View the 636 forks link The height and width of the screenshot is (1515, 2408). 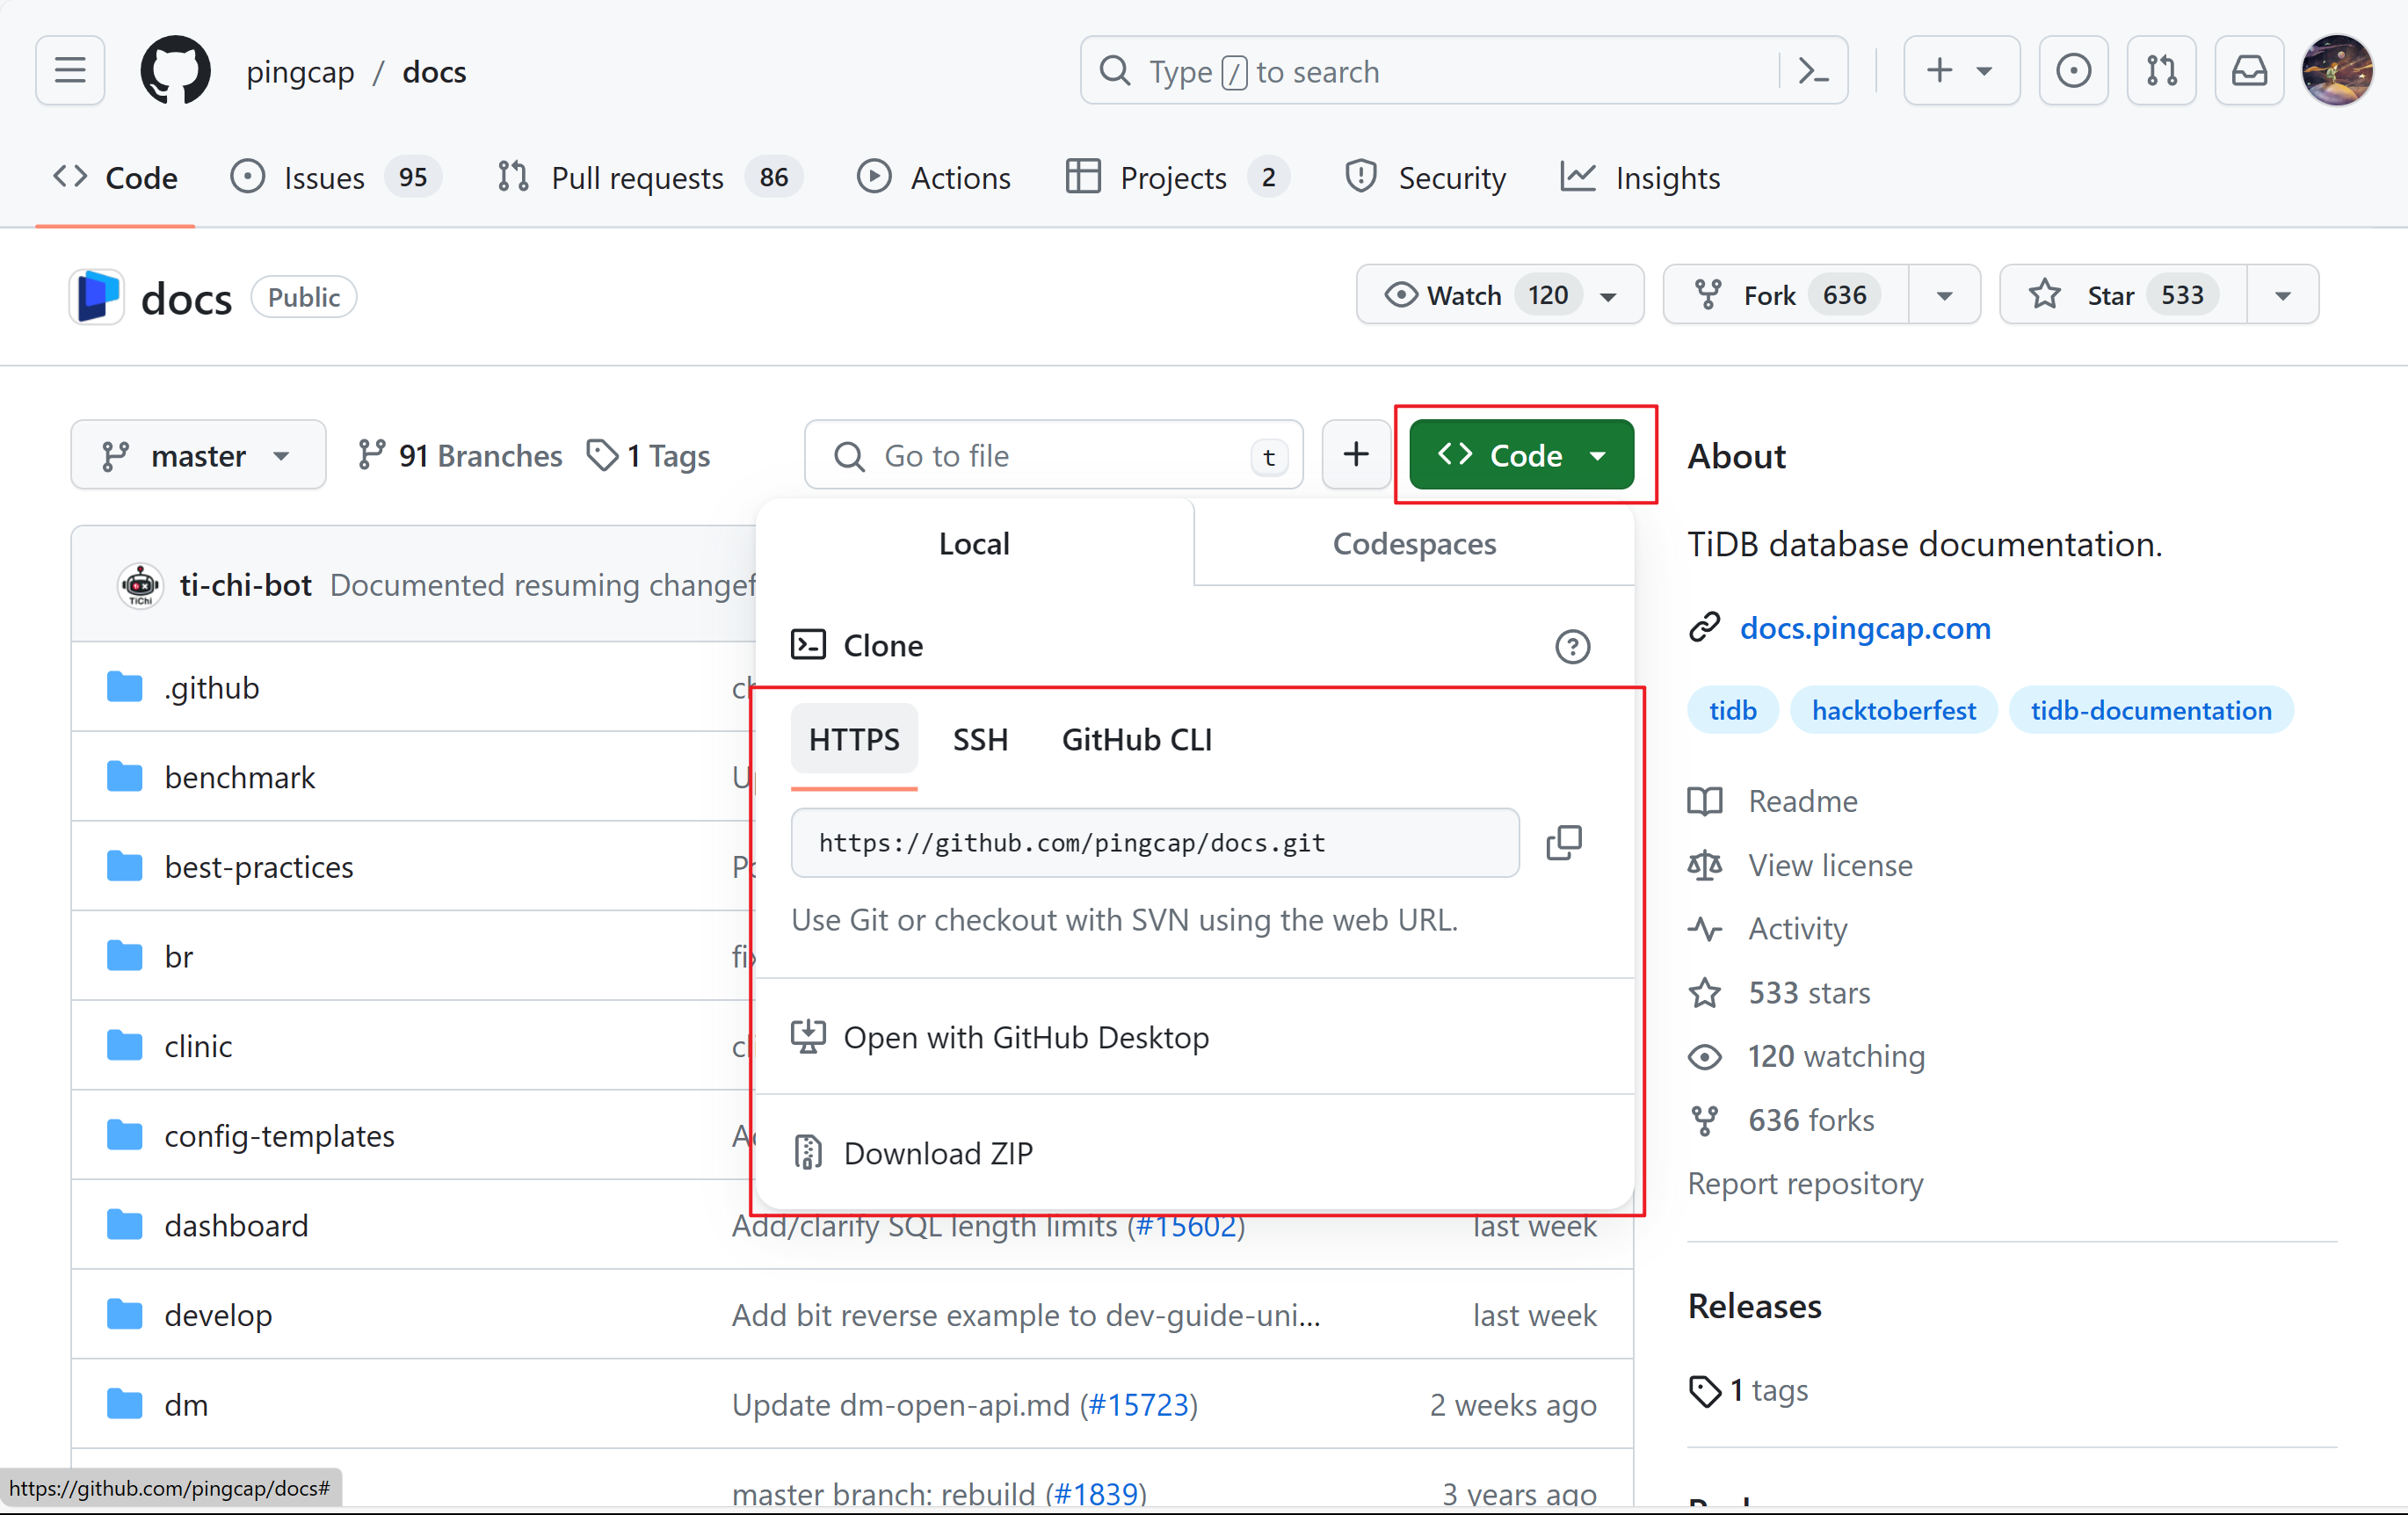(1782, 1120)
